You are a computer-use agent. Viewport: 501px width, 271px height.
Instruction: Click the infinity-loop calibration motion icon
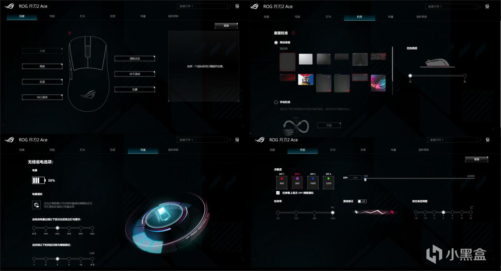pyautogui.click(x=296, y=126)
